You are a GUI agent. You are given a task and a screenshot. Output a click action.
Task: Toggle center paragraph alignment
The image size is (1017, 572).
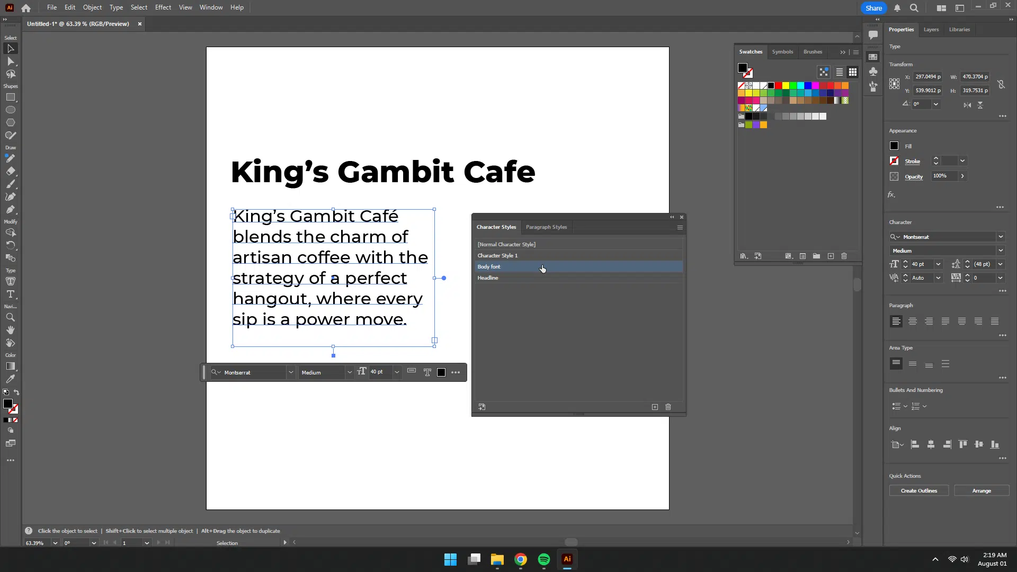(913, 321)
